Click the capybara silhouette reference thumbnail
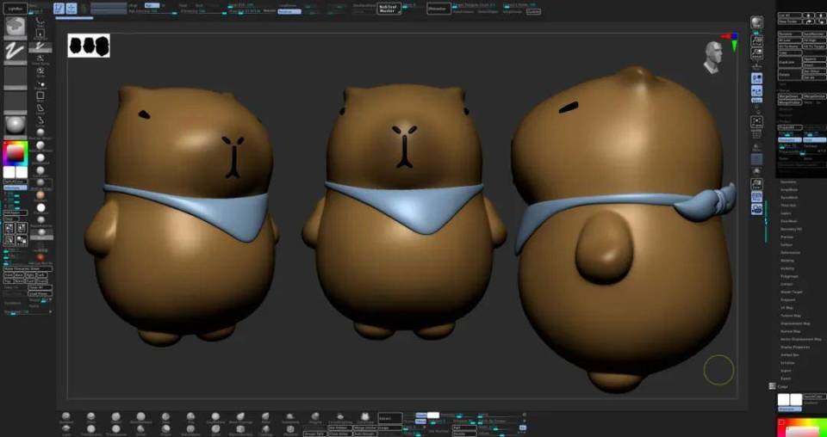This screenshot has width=827, height=437. (x=89, y=46)
